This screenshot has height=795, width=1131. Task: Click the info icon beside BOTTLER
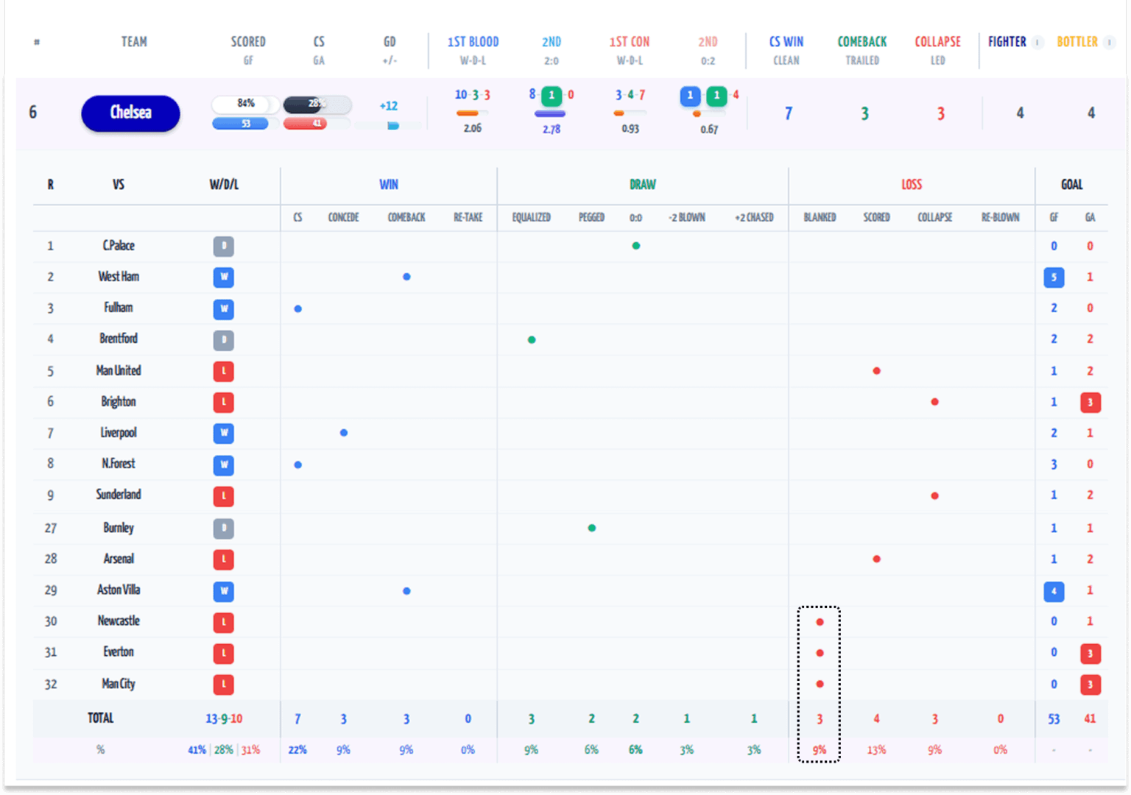point(1110,42)
